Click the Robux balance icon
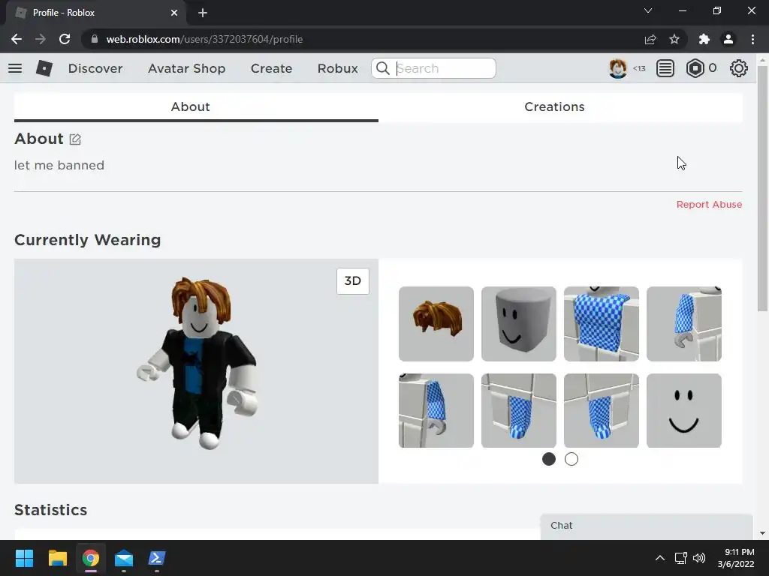Image resolution: width=769 pixels, height=576 pixels. [x=695, y=68]
